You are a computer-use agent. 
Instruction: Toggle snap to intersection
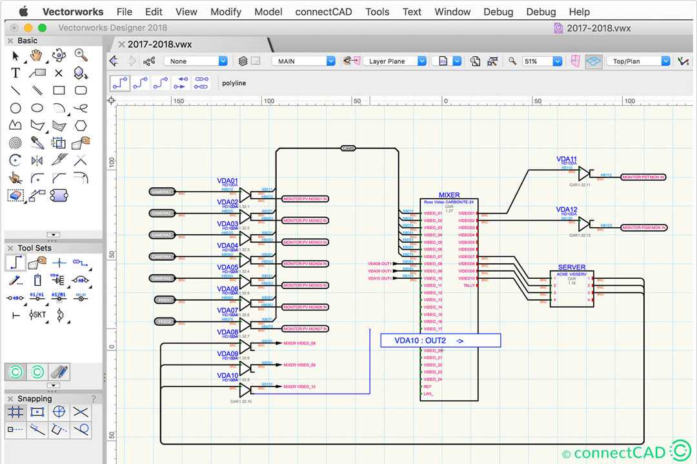point(81,412)
